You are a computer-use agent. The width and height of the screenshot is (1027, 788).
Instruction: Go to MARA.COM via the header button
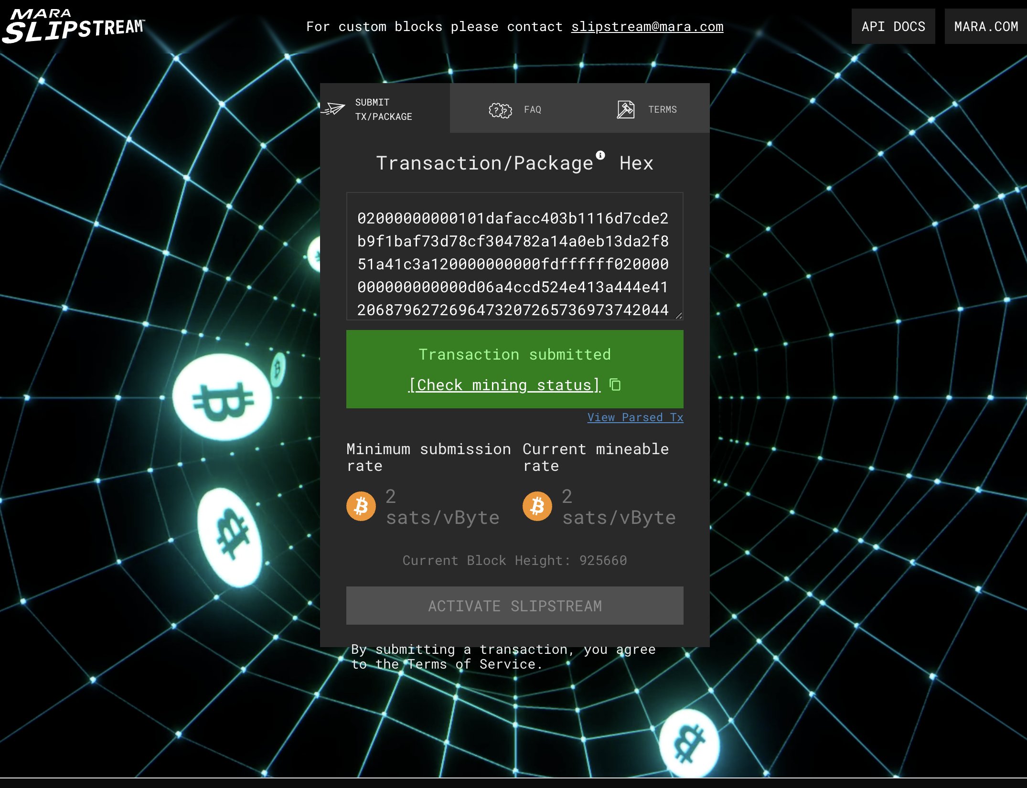tap(985, 27)
